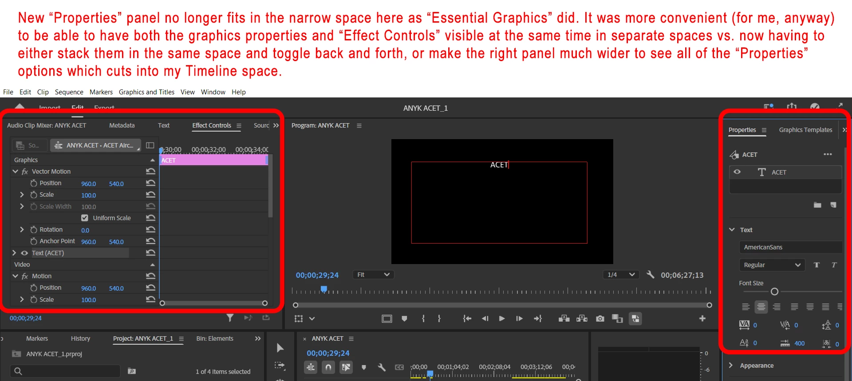Viewport: 852px width, 381px height.
Task: Open the ACET more options ellipsis
Action: [828, 154]
